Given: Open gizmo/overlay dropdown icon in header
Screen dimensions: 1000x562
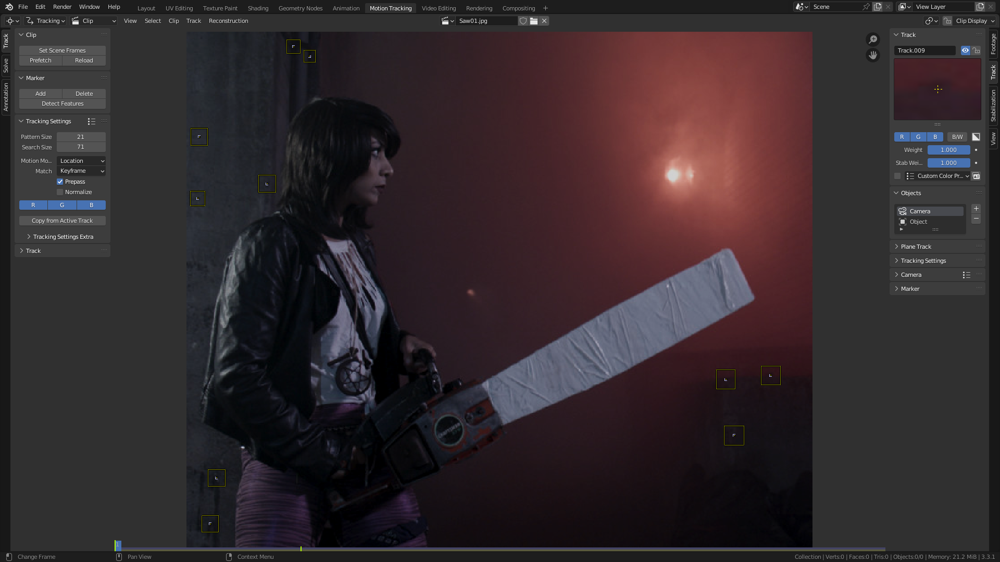Looking at the screenshot, I should point(931,21).
